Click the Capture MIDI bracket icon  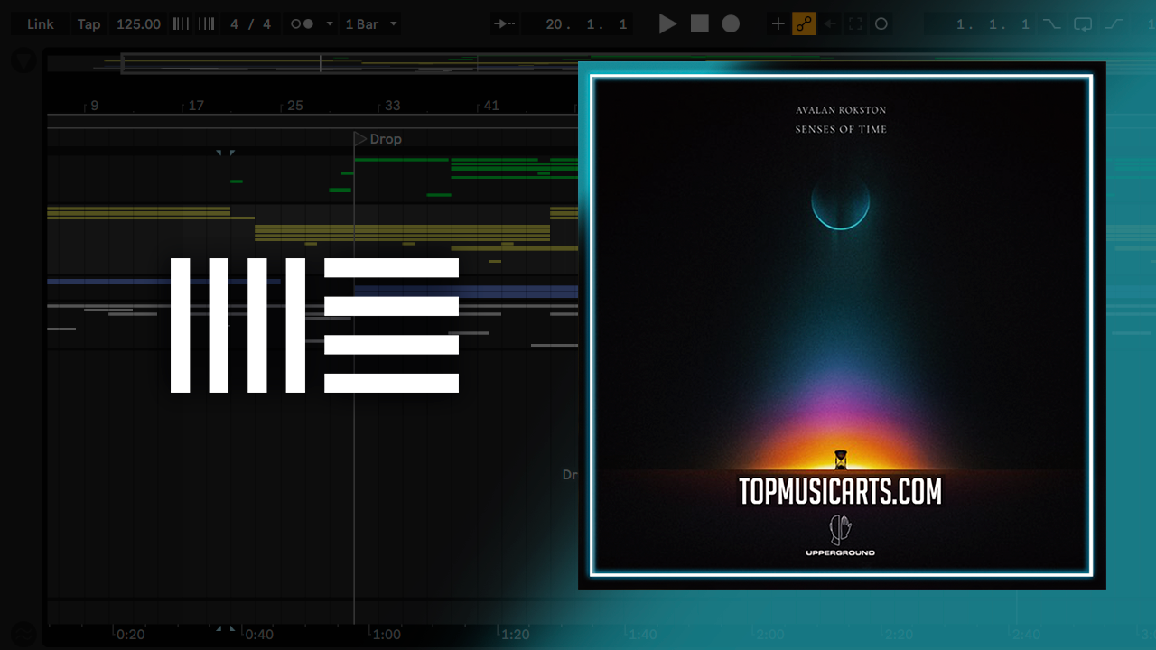click(x=855, y=24)
